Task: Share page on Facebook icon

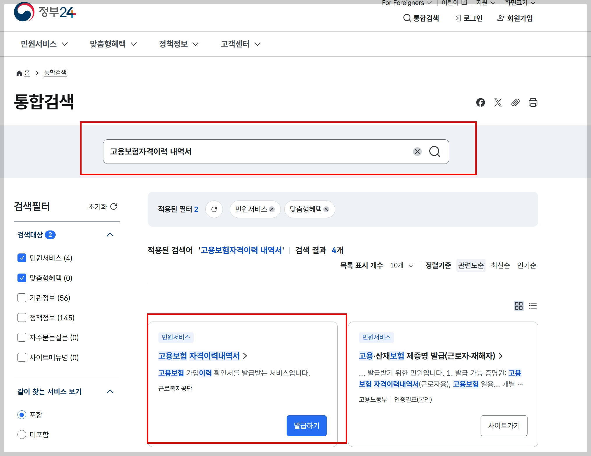Action: [x=480, y=102]
